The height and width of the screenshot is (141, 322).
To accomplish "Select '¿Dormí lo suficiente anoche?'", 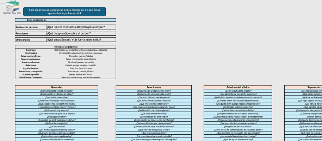I will click(x=238, y=91).
